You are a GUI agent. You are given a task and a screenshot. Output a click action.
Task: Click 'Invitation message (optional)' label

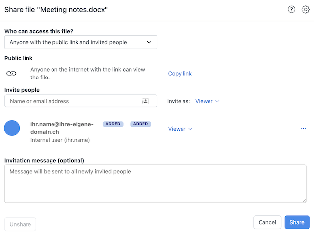pos(44,160)
